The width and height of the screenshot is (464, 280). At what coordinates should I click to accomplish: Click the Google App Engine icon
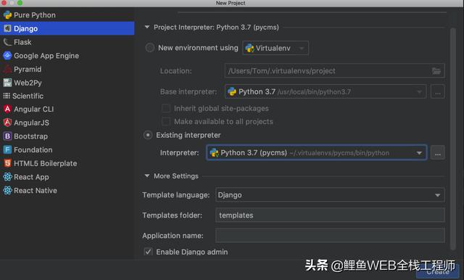tap(7, 55)
